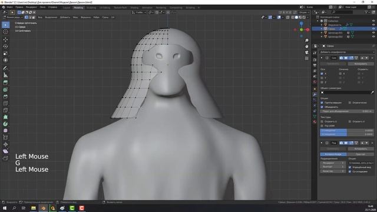Select the Cursor tool
377x212 pixels.
click(x=5, y=31)
